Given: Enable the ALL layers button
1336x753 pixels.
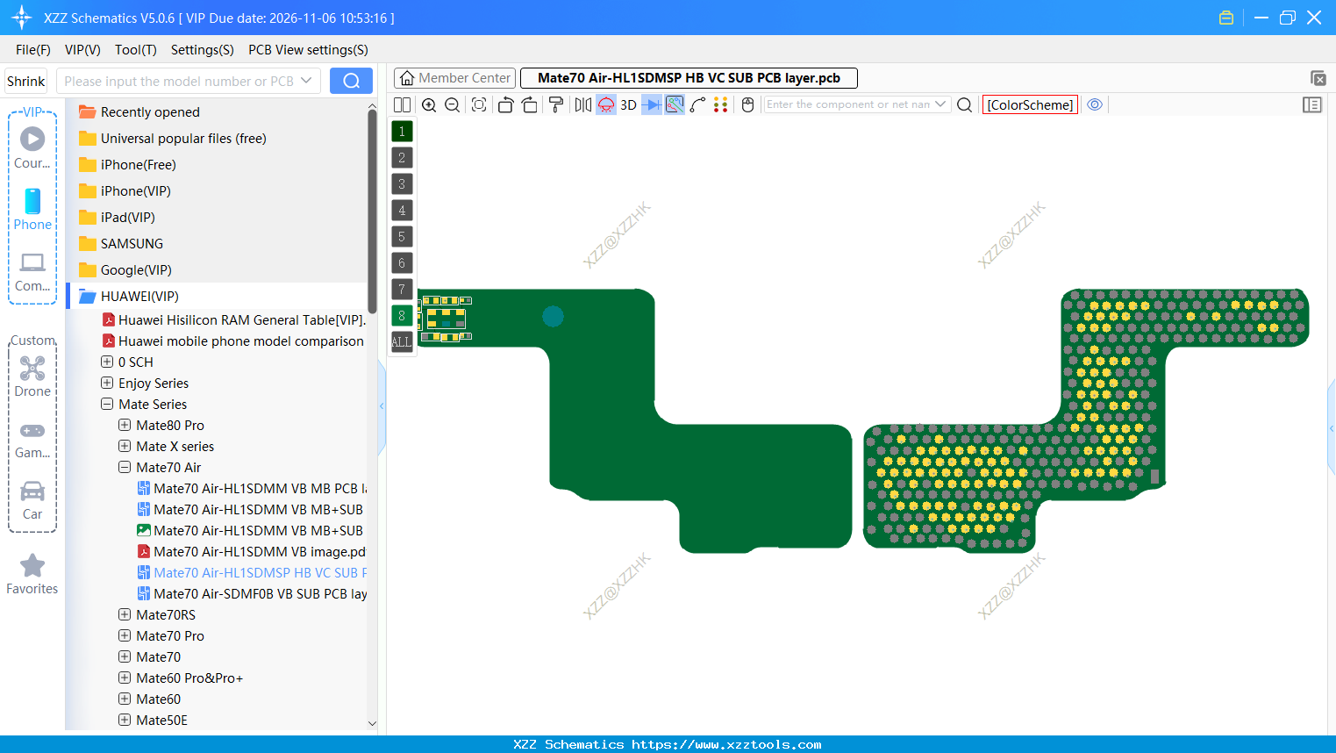Looking at the screenshot, I should tap(401, 341).
